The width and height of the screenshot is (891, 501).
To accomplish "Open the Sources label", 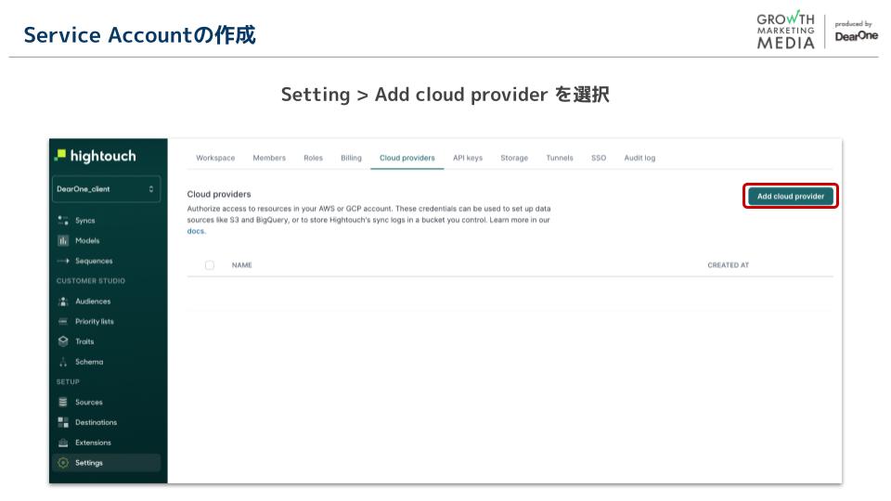I will [x=89, y=402].
